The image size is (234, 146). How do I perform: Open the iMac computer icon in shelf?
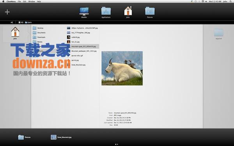point(84,11)
